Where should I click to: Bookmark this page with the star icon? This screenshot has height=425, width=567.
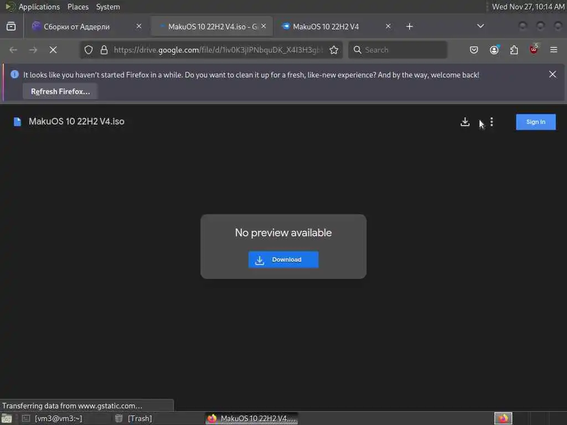point(334,50)
